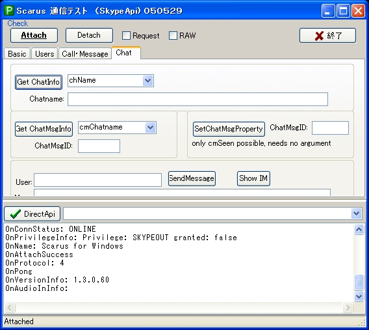Click ChatMsgID field beside SetChatMsgProperty
The height and width of the screenshot is (330, 369).
330,128
